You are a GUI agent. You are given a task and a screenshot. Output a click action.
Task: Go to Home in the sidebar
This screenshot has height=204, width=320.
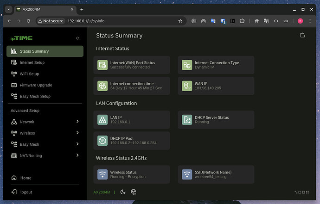[x=26, y=178]
